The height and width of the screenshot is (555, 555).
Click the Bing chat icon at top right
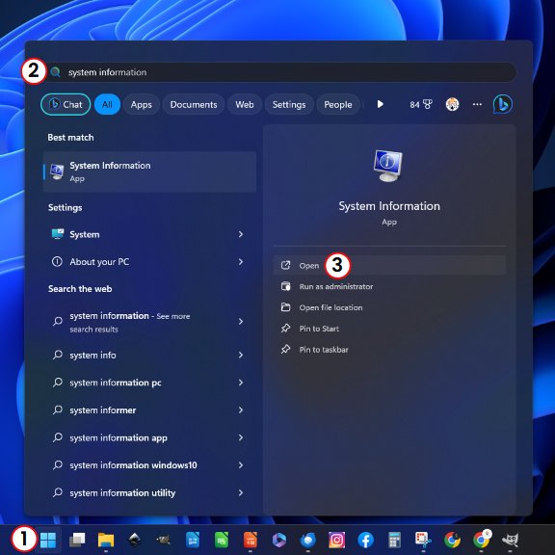(503, 104)
